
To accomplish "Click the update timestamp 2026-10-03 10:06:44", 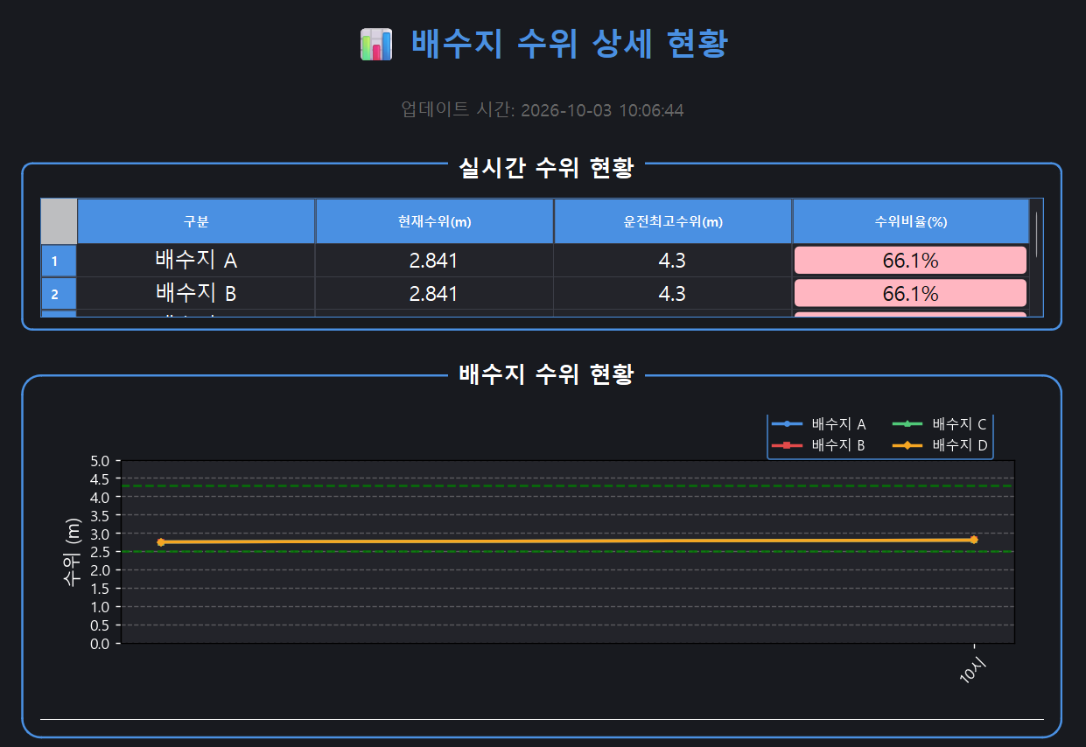I will click(x=602, y=110).
